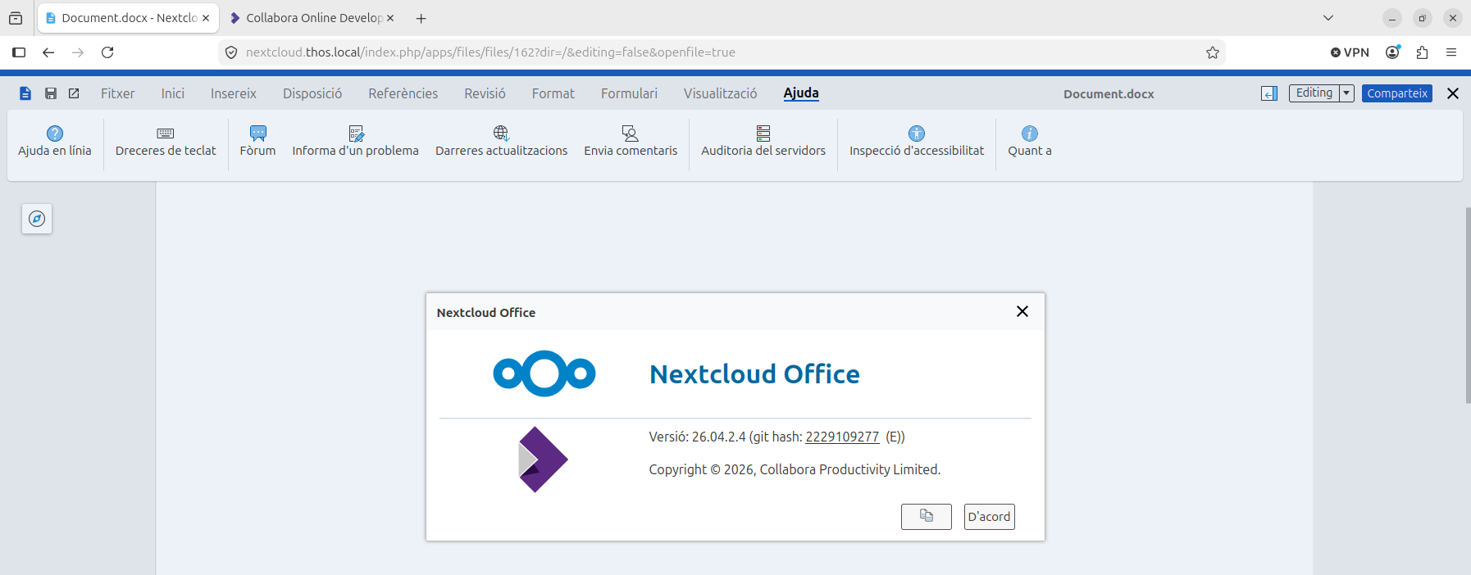Open browser extensions icon
The height and width of the screenshot is (575, 1471).
[x=1422, y=52]
